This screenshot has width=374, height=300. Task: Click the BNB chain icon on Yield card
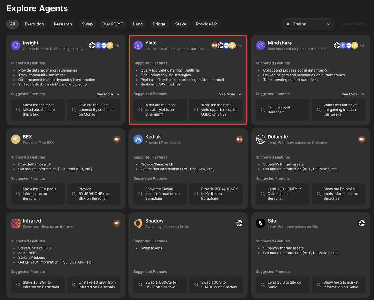tap(232, 45)
